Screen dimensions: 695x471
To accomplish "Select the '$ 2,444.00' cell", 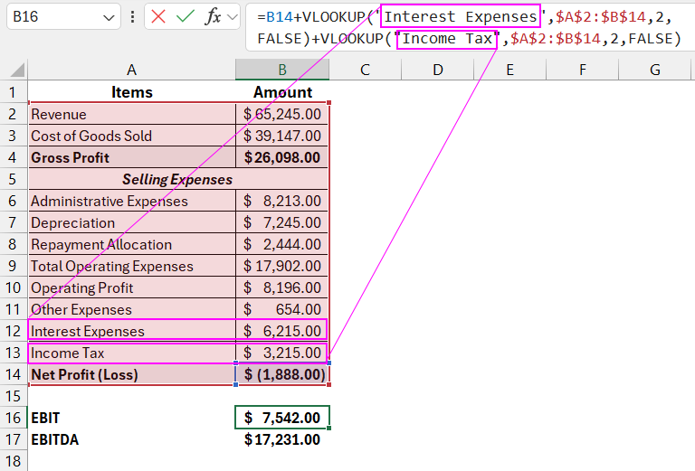I will pyautogui.click(x=282, y=244).
